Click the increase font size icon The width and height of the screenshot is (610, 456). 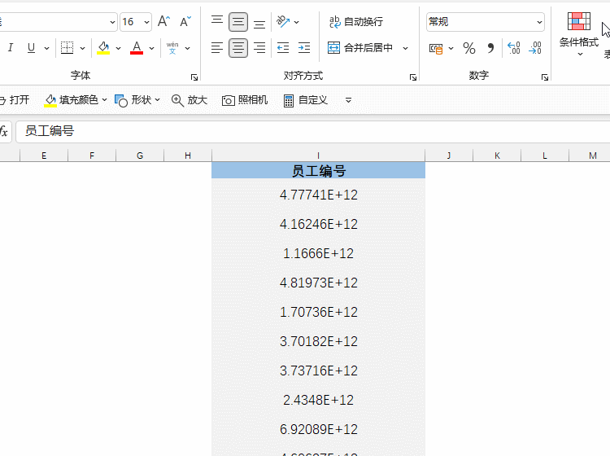click(164, 22)
